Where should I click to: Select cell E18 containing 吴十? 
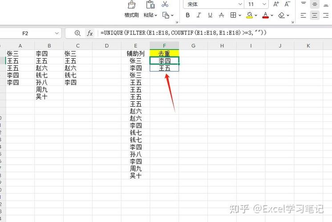coord(135,176)
